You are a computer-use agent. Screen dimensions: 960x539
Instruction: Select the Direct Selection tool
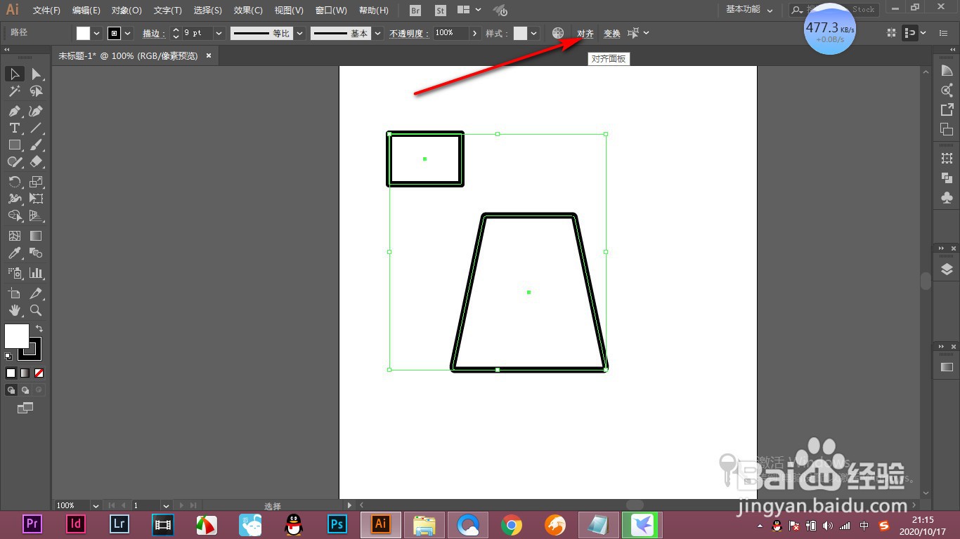pyautogui.click(x=36, y=74)
